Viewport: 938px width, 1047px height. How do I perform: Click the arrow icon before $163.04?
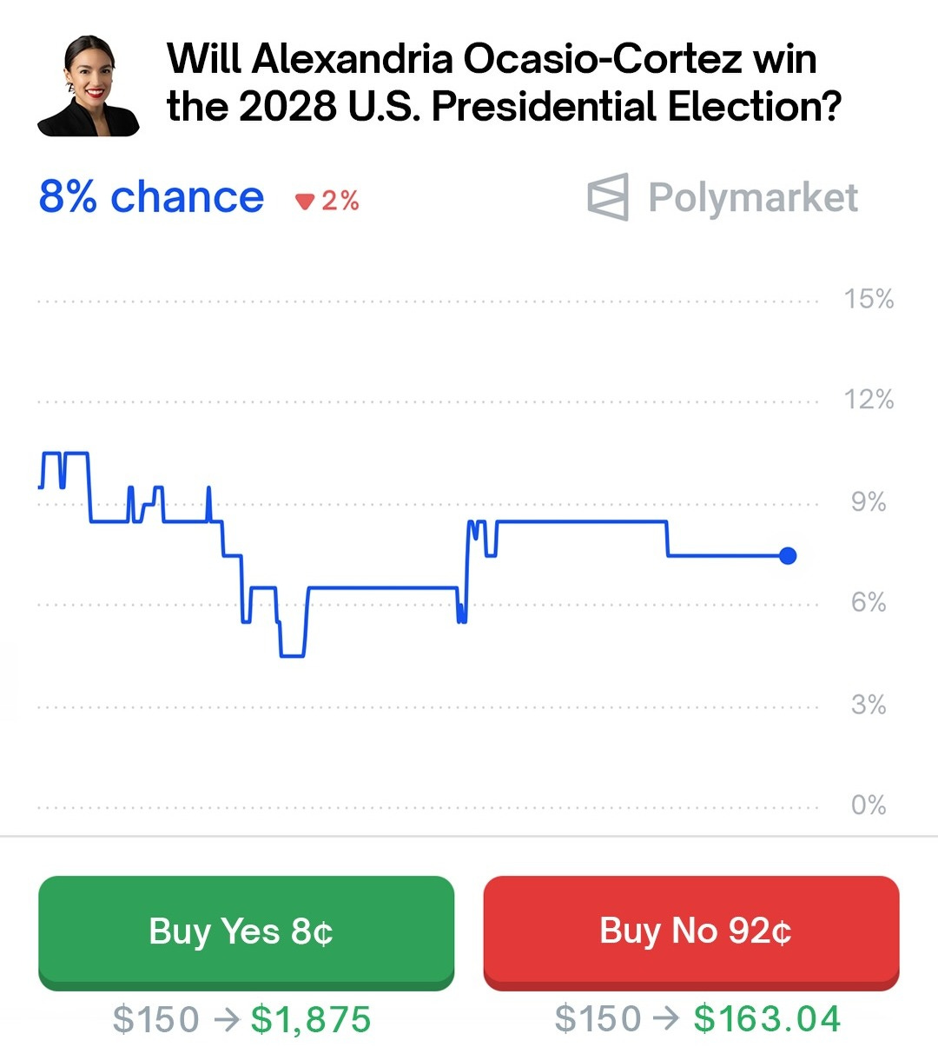pyautogui.click(x=668, y=1019)
